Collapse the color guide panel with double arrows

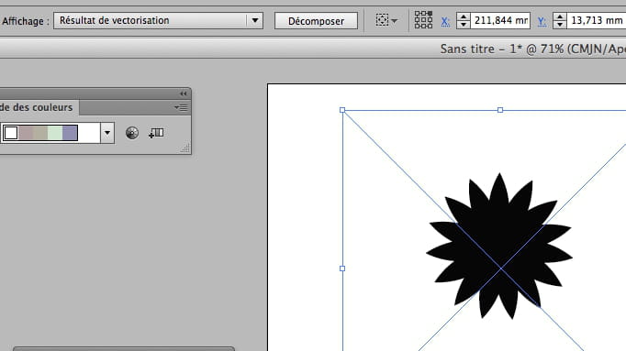coord(184,93)
